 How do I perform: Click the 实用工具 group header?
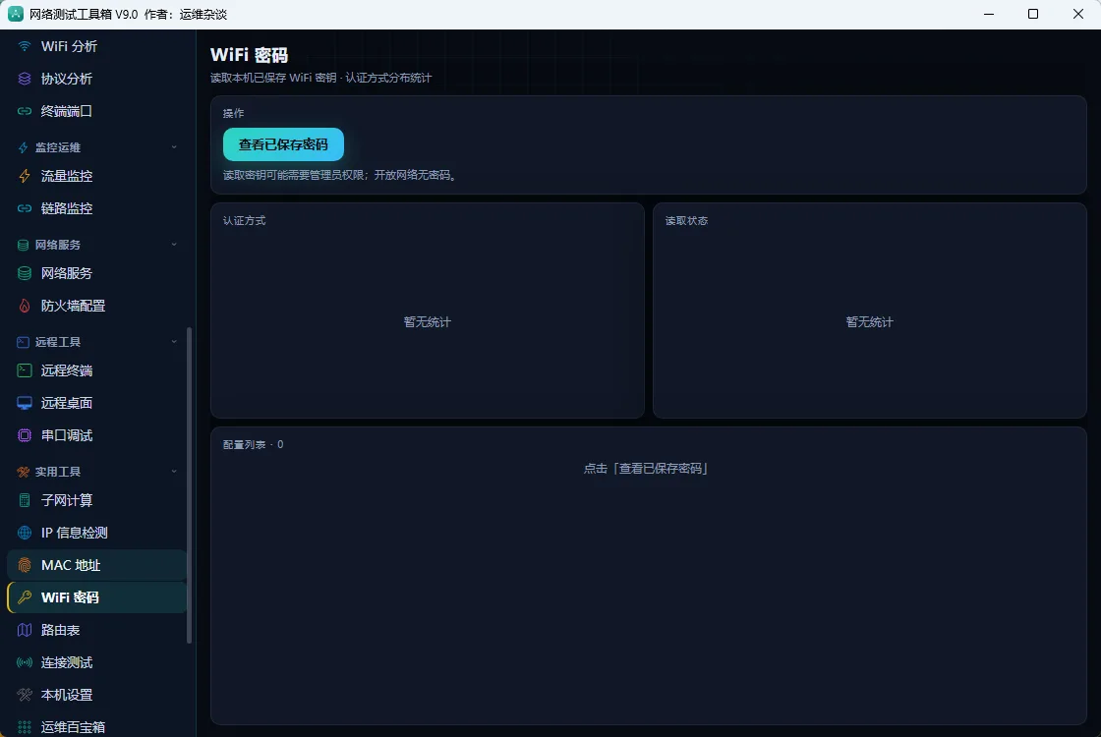[x=97, y=472]
